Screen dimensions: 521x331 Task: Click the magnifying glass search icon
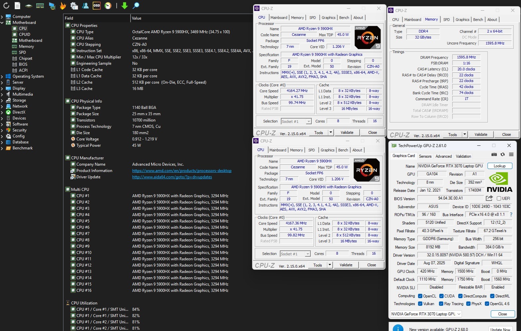(136, 6)
